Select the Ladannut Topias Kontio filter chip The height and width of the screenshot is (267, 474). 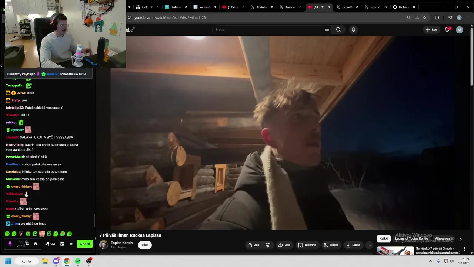411,238
